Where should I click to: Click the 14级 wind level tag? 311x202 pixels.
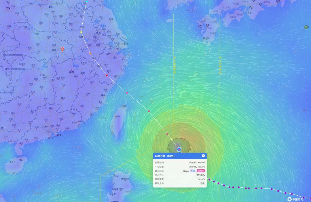(193, 171)
